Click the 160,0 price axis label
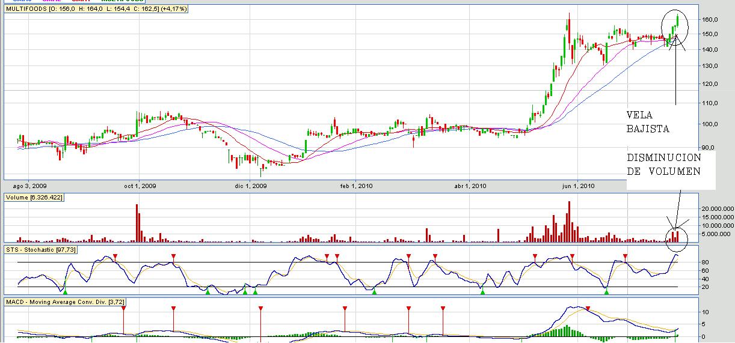This screenshot has width=735, height=343. (x=710, y=20)
